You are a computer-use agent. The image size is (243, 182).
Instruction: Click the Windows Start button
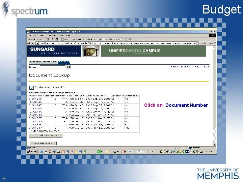click(x=32, y=152)
